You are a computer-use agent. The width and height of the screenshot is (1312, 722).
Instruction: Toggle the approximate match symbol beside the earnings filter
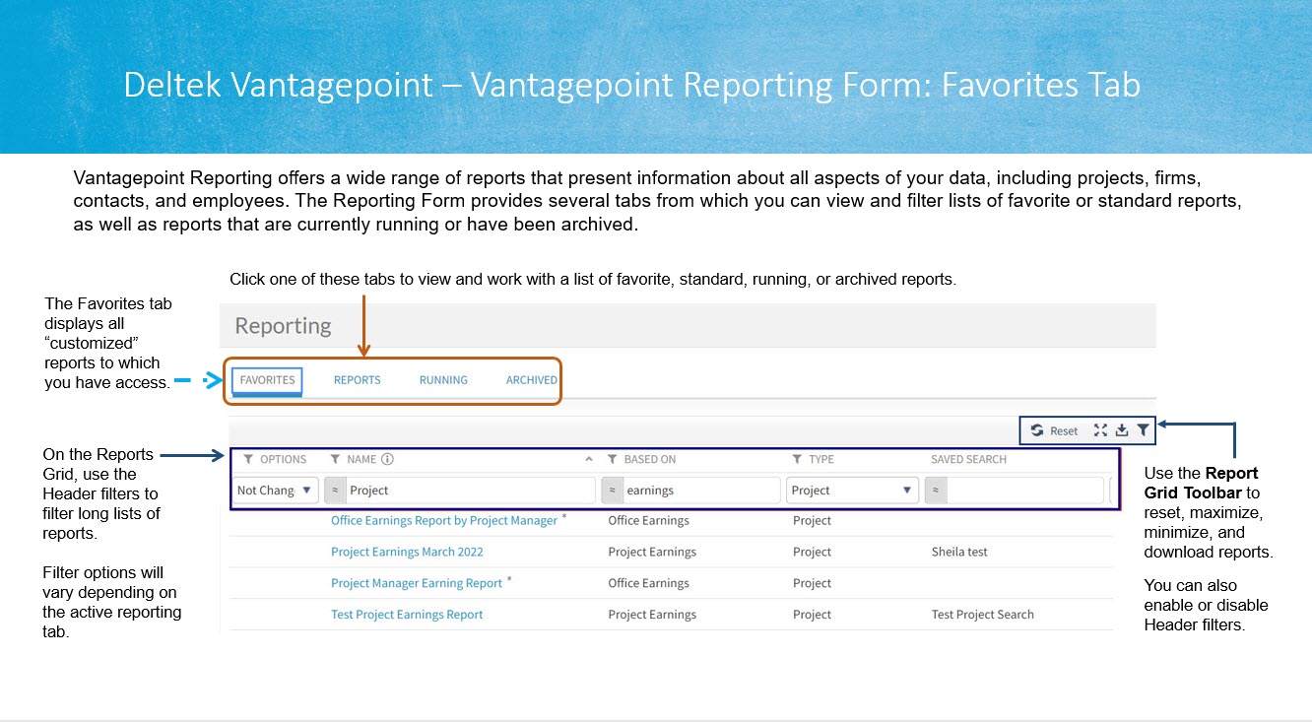tap(613, 490)
